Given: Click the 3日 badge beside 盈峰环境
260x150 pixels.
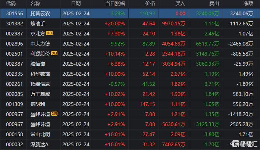Looking at the screenshot, I should 54,114.
